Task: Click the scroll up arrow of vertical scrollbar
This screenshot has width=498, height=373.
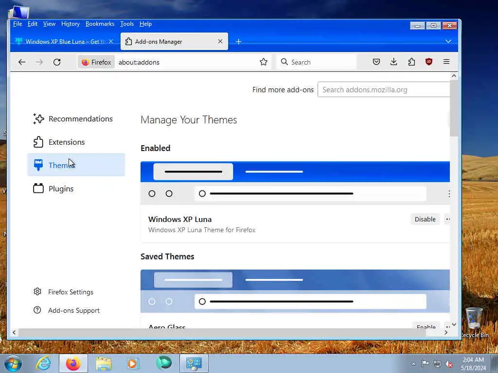Action: click(x=454, y=76)
